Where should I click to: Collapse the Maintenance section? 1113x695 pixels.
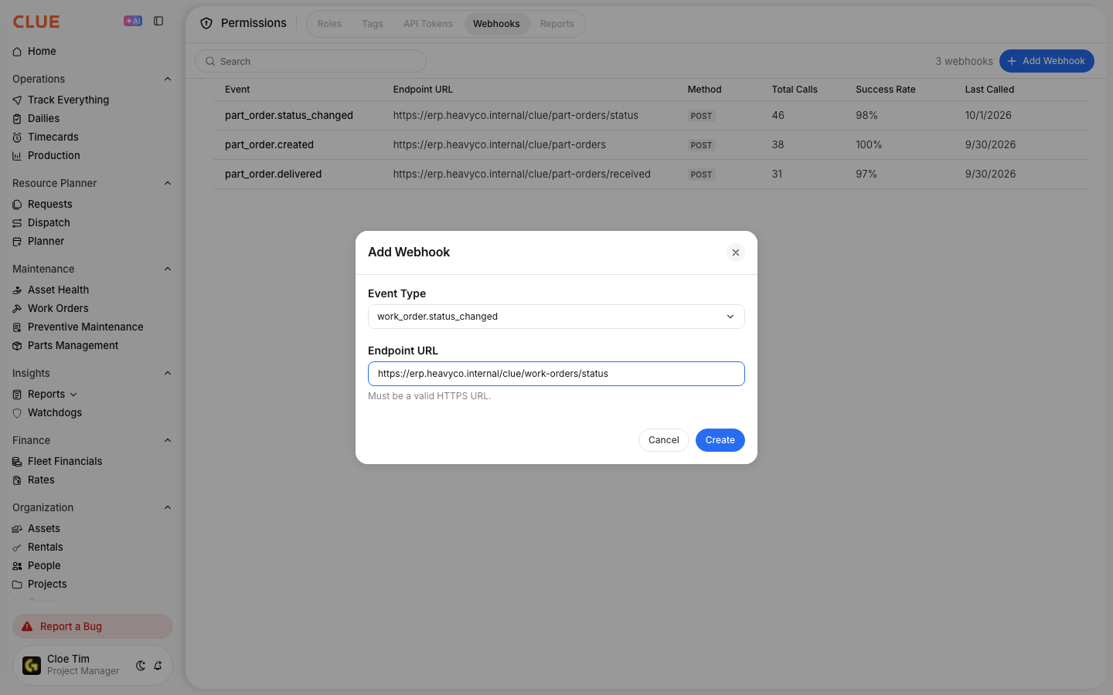coord(168,269)
